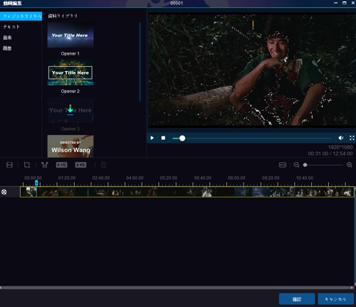The width and height of the screenshot is (356, 307).
Task: Open the clip effects tool icon
Action: pyautogui.click(x=45, y=165)
